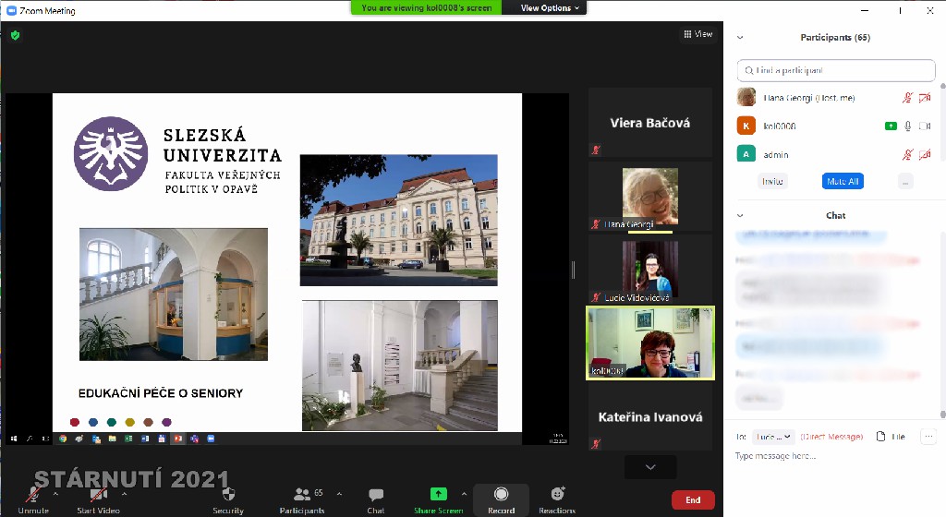
Task: Click the green Share Screen icon
Action: pyautogui.click(x=439, y=495)
